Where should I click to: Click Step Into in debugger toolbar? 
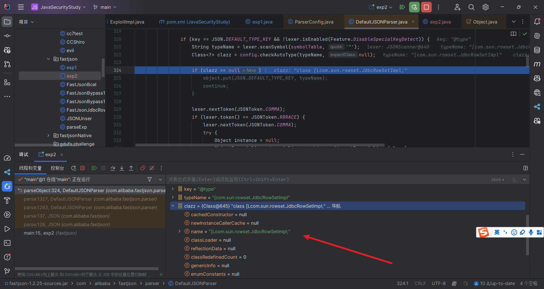[122, 168]
